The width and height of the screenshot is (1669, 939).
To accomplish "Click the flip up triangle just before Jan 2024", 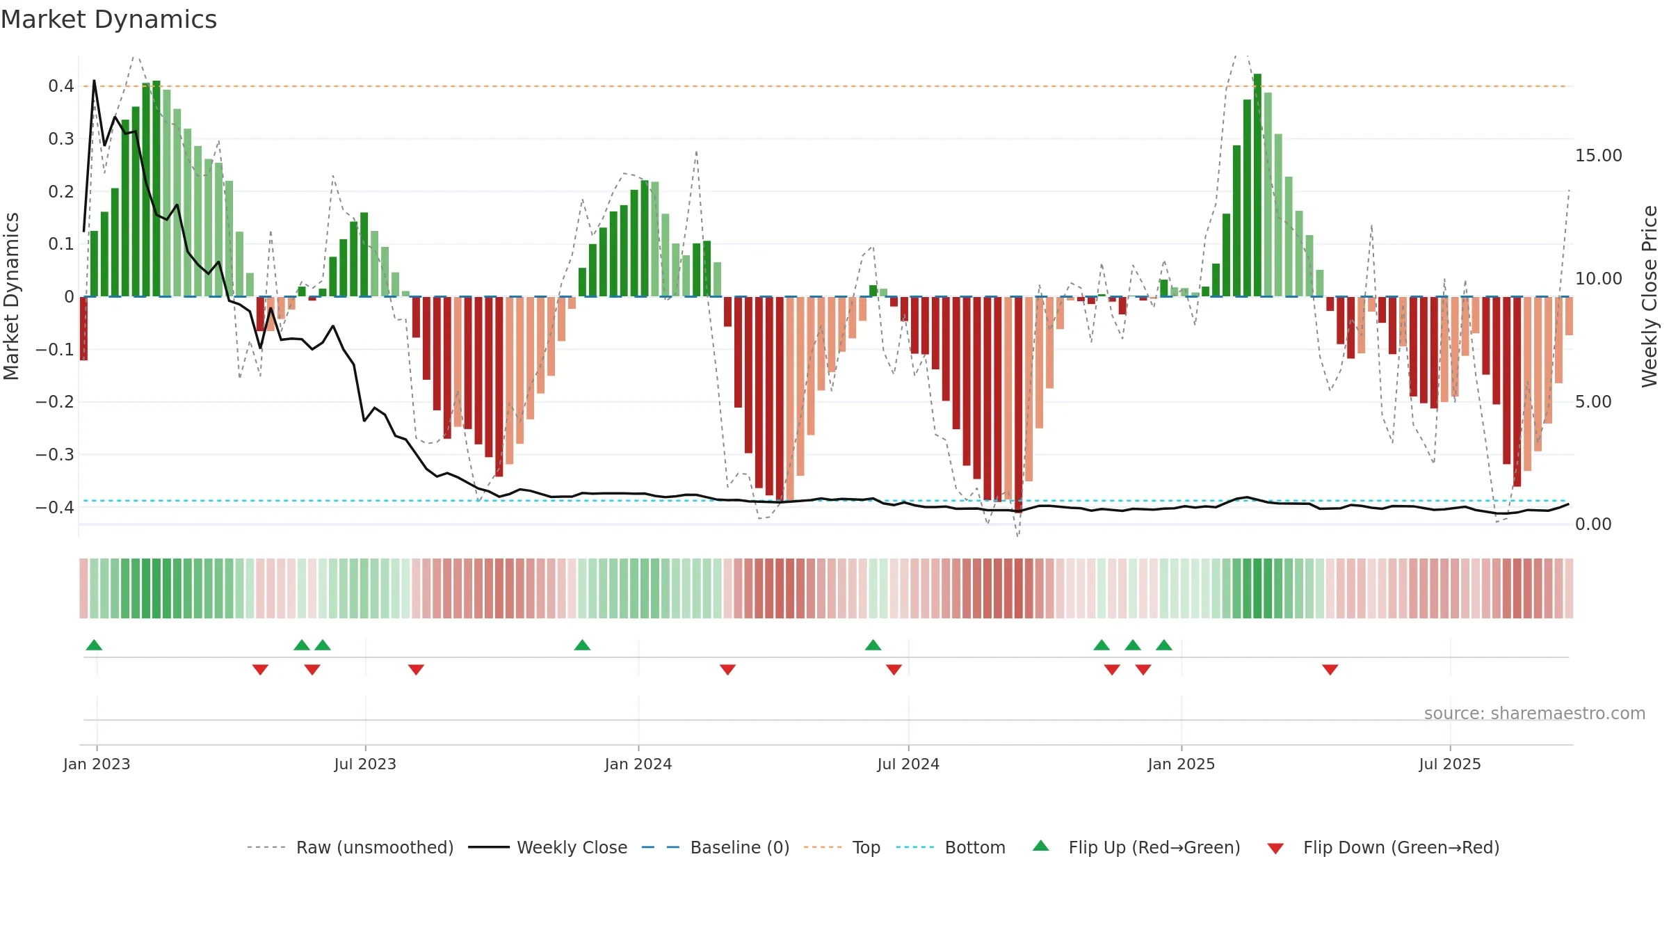I will [x=582, y=645].
